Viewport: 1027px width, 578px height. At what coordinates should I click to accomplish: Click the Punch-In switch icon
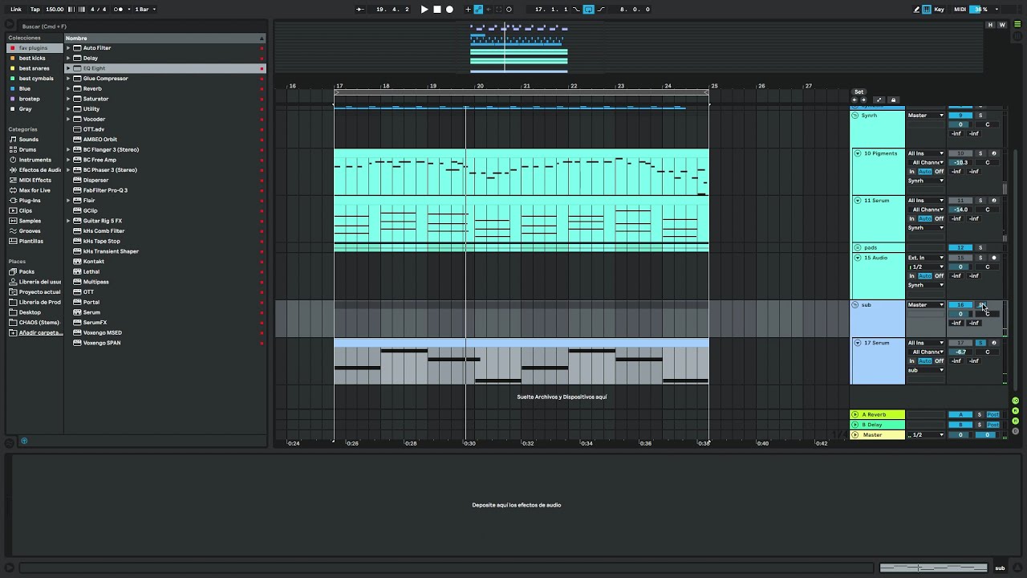(576, 10)
